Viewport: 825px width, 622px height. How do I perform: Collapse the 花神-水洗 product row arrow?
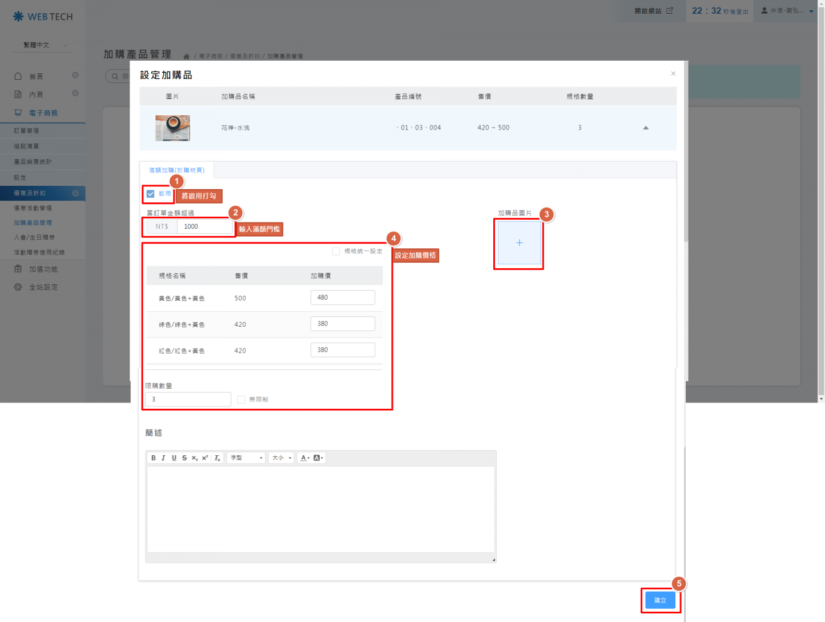click(x=646, y=128)
